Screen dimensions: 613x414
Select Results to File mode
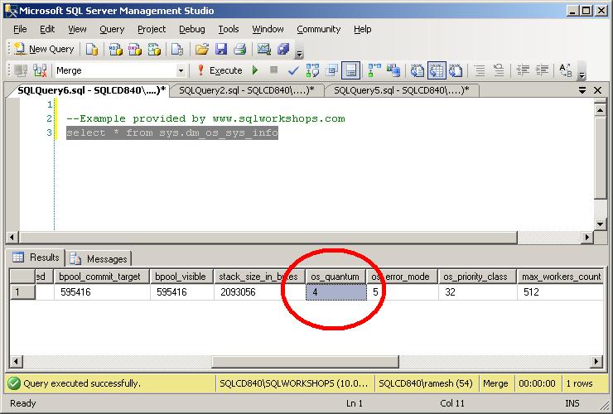point(456,70)
